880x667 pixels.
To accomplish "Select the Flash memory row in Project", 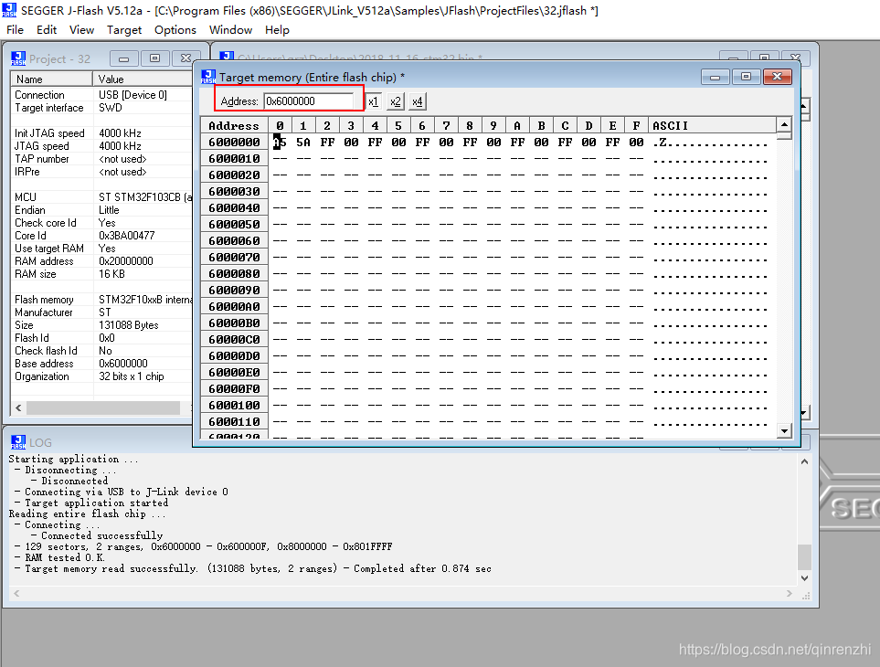I will click(x=101, y=300).
